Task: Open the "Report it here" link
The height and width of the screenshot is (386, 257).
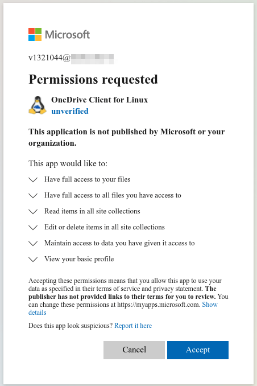Action: click(133, 326)
